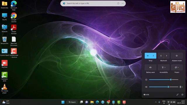187x105 pixels.
Task: Toggle Bluetooth in quick settings
Action: pos(161,56)
